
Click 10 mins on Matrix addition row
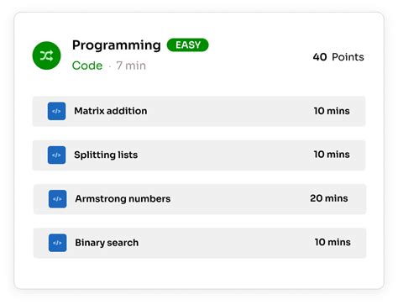click(332, 111)
